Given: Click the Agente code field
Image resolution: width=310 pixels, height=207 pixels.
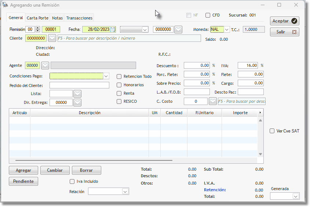Looking at the screenshot, I should point(32,65).
